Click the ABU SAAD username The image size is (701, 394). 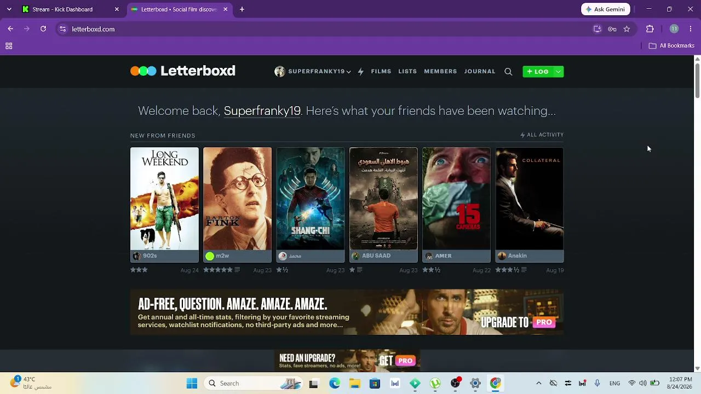click(376, 256)
